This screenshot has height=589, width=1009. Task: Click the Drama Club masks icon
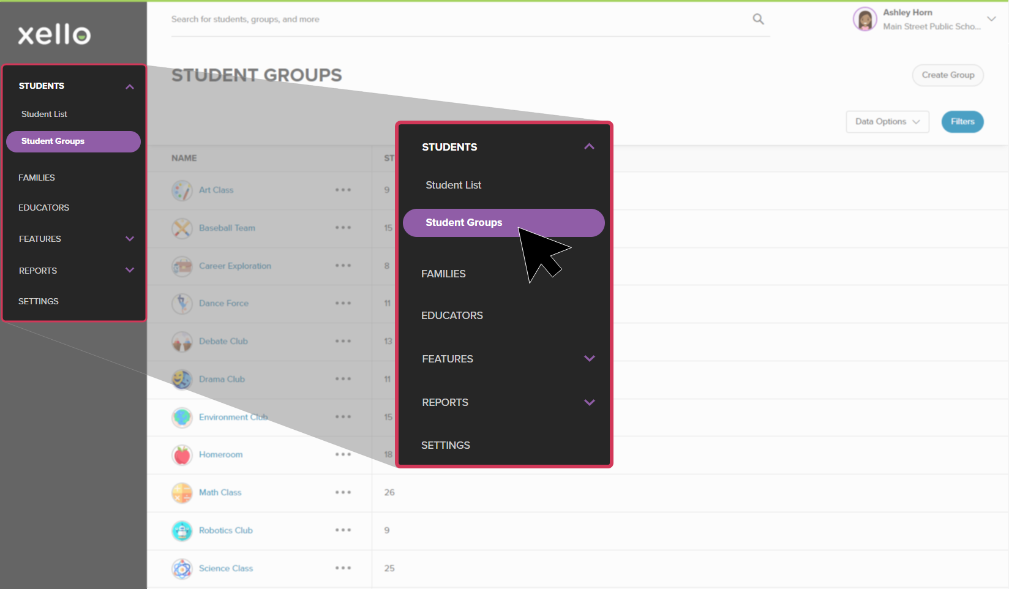[182, 380]
